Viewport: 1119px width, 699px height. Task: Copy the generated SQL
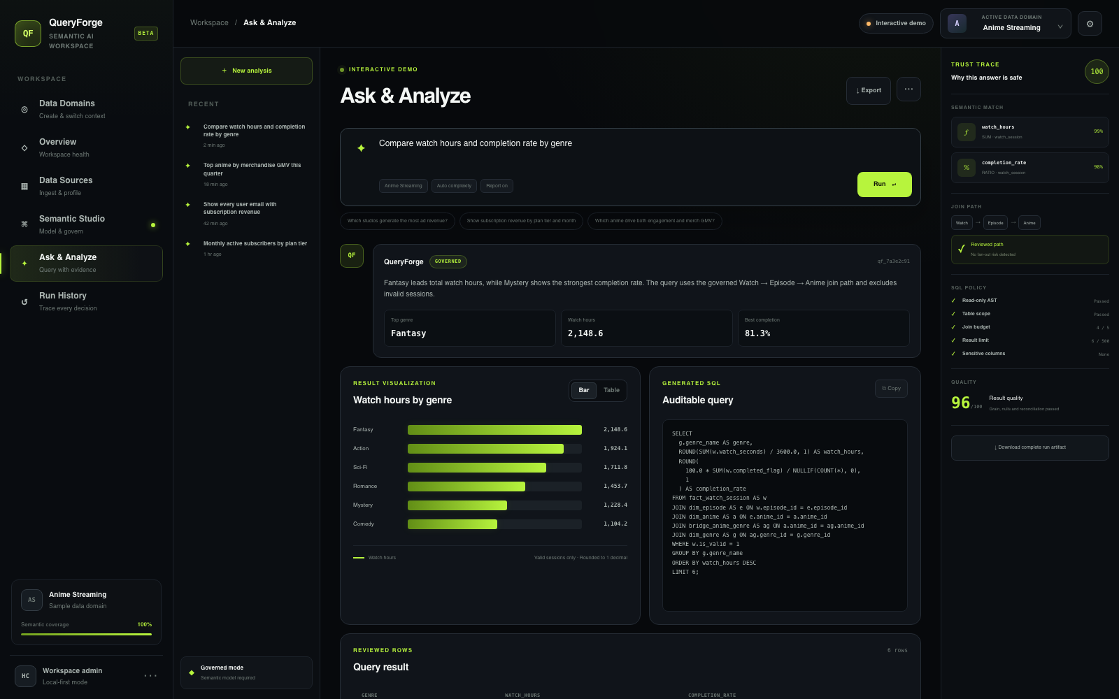[891, 389]
